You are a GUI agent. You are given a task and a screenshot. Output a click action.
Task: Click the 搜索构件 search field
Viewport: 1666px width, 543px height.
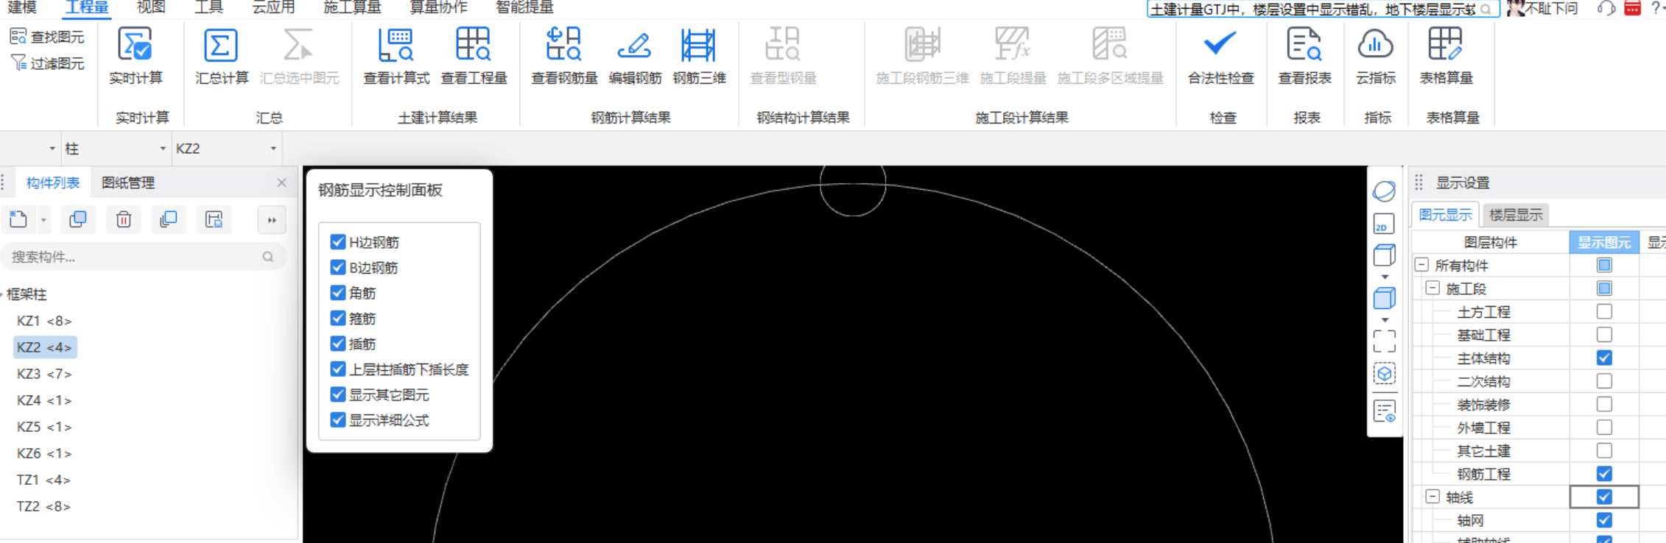coord(144,257)
